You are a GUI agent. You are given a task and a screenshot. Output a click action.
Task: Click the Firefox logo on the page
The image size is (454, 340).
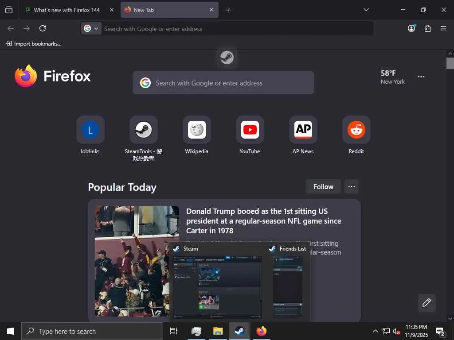53,76
